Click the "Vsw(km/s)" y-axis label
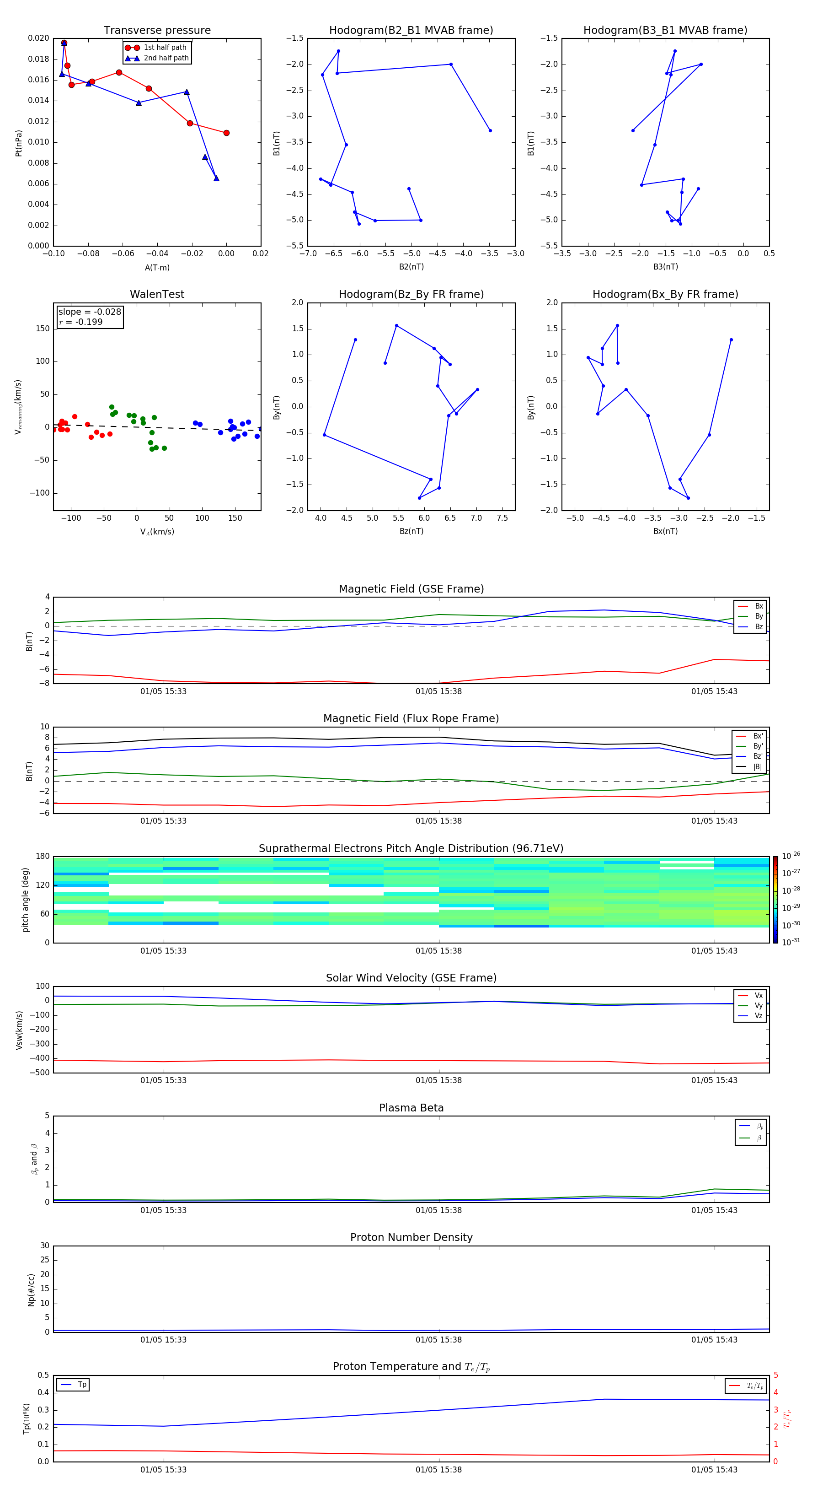 point(19,1030)
